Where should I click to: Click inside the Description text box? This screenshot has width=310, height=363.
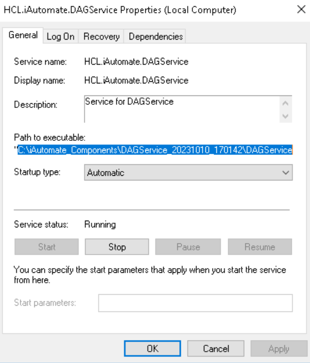click(182, 109)
